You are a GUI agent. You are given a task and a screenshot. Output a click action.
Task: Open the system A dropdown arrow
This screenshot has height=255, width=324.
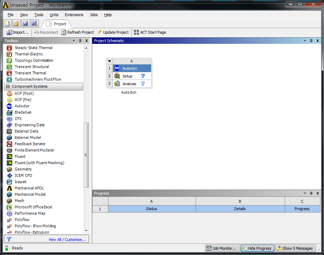pyautogui.click(x=110, y=61)
